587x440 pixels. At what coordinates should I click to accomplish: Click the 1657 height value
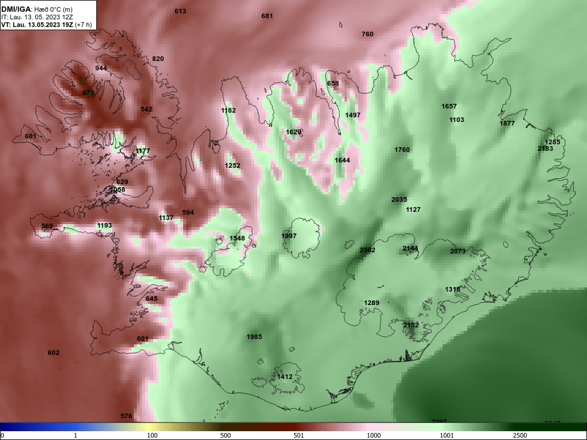pos(449,106)
